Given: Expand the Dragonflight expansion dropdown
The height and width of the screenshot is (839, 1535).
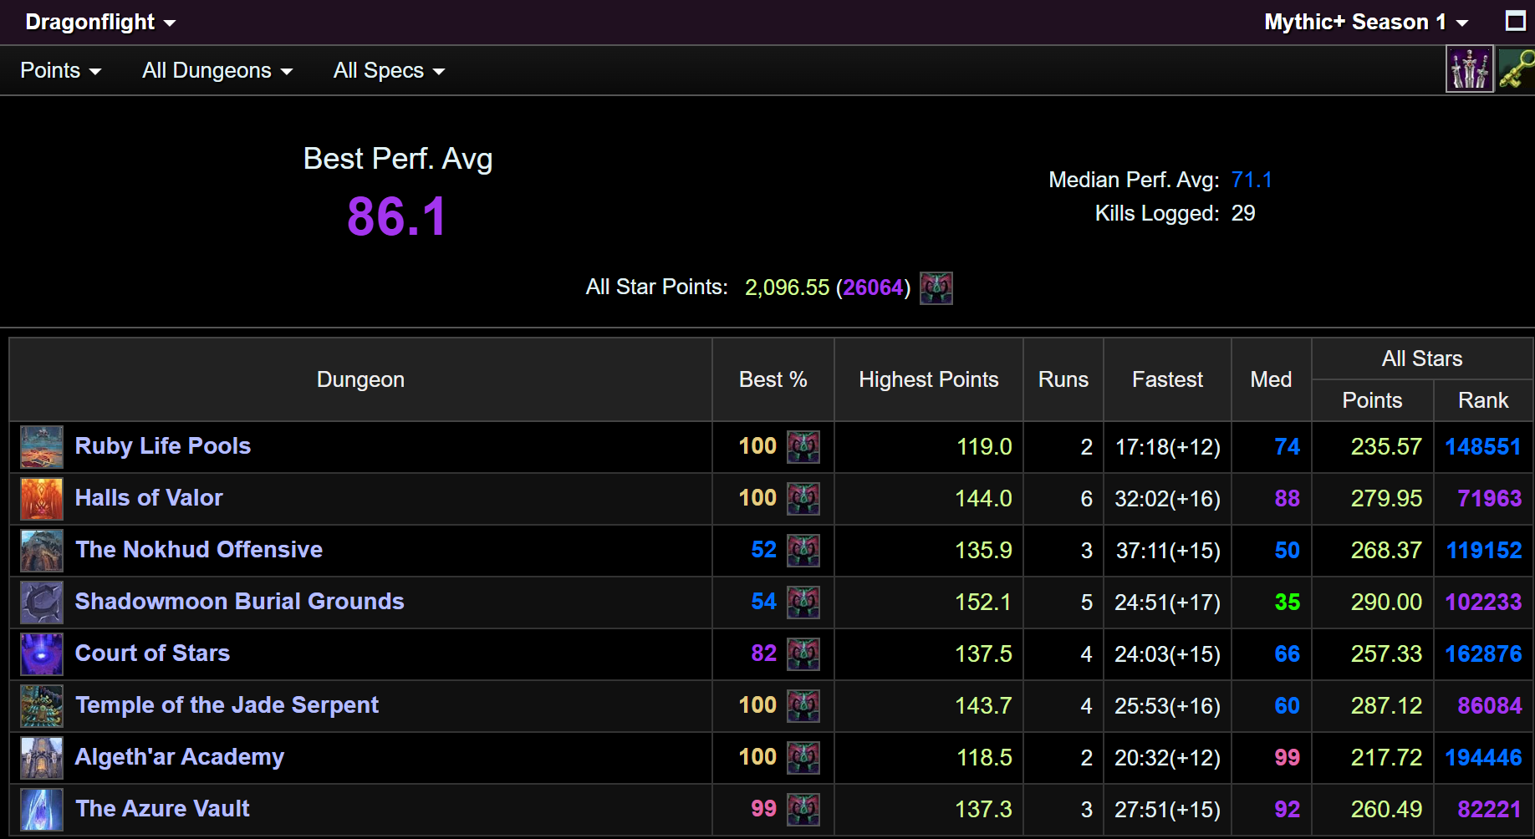Looking at the screenshot, I should [100, 22].
